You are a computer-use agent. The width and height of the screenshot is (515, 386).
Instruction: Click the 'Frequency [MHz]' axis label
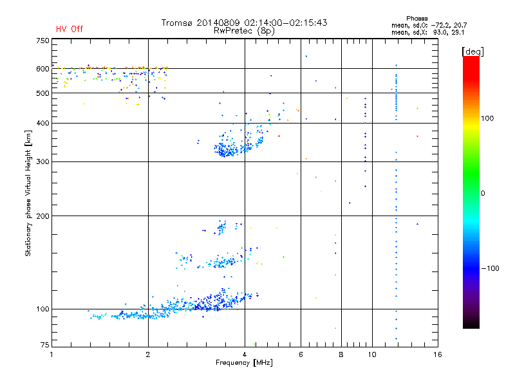click(244, 363)
